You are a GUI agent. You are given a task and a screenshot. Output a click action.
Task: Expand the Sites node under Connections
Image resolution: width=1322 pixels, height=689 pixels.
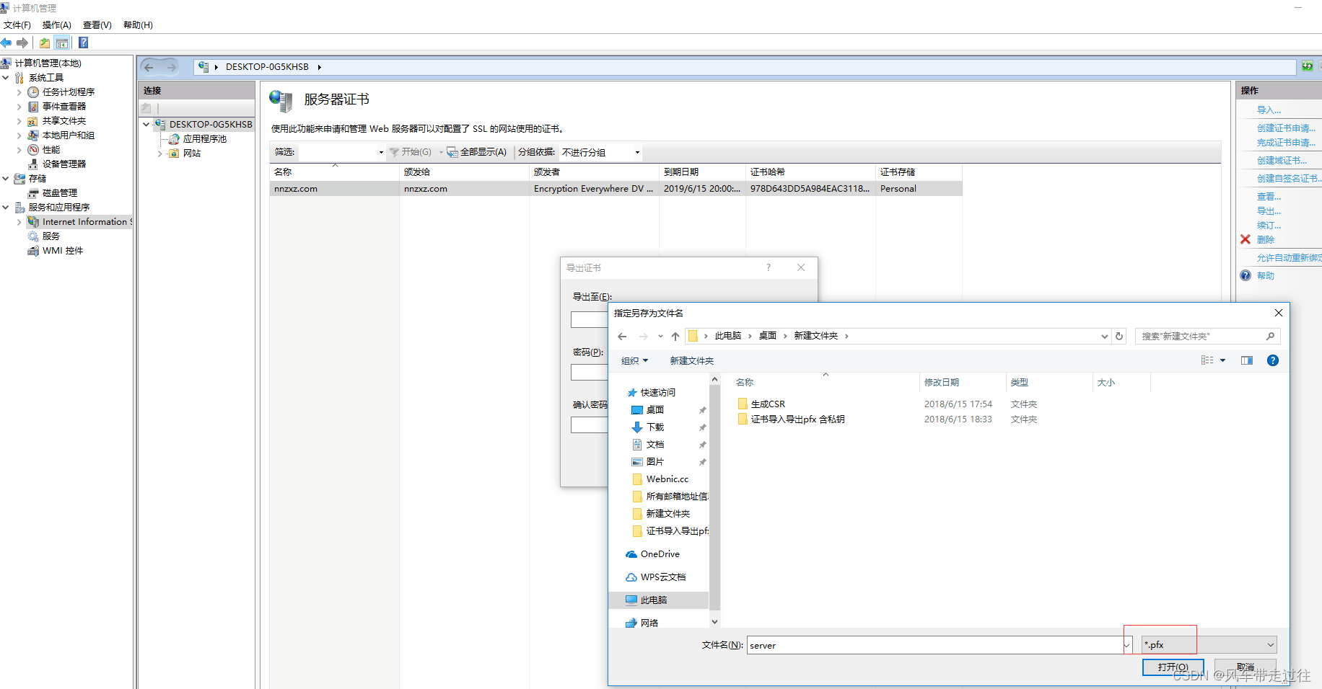click(160, 154)
